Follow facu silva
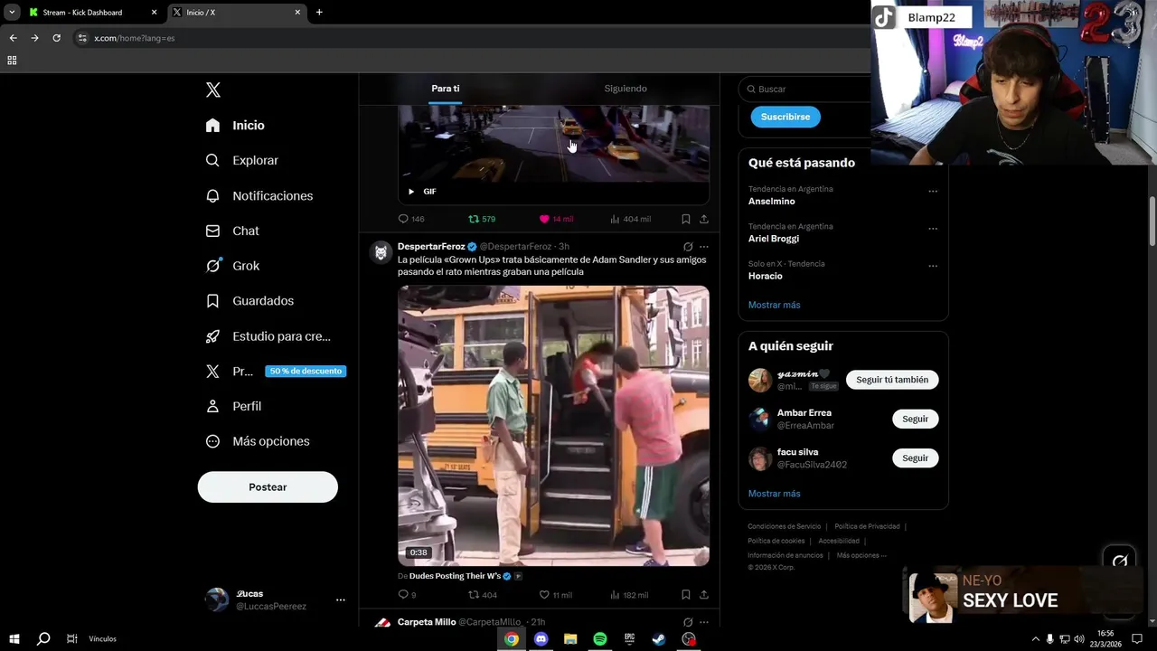Viewport: 1157px width, 651px height. point(915,458)
